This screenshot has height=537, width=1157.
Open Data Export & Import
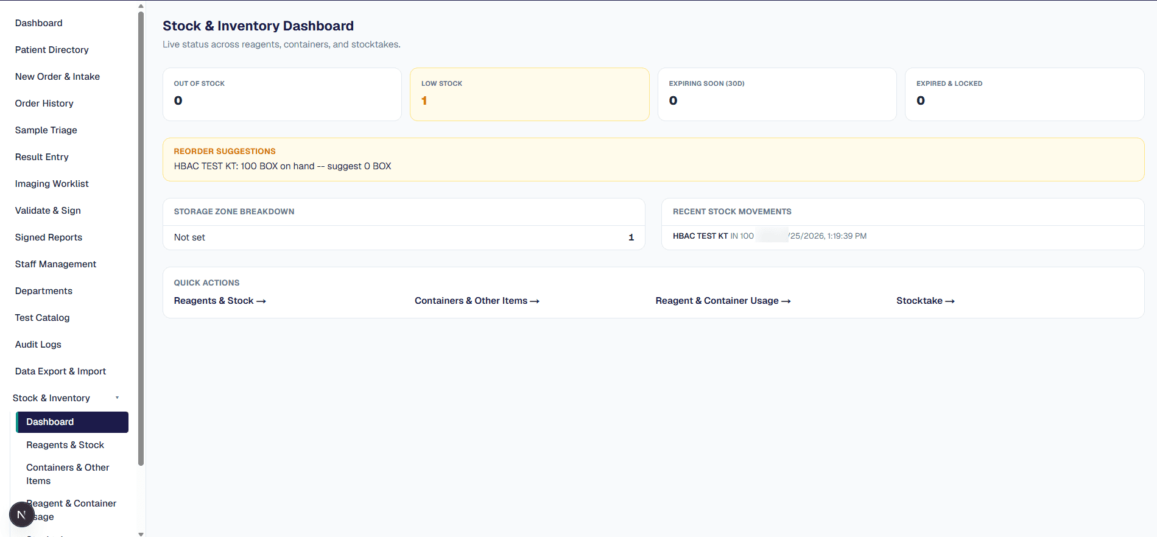click(x=60, y=371)
